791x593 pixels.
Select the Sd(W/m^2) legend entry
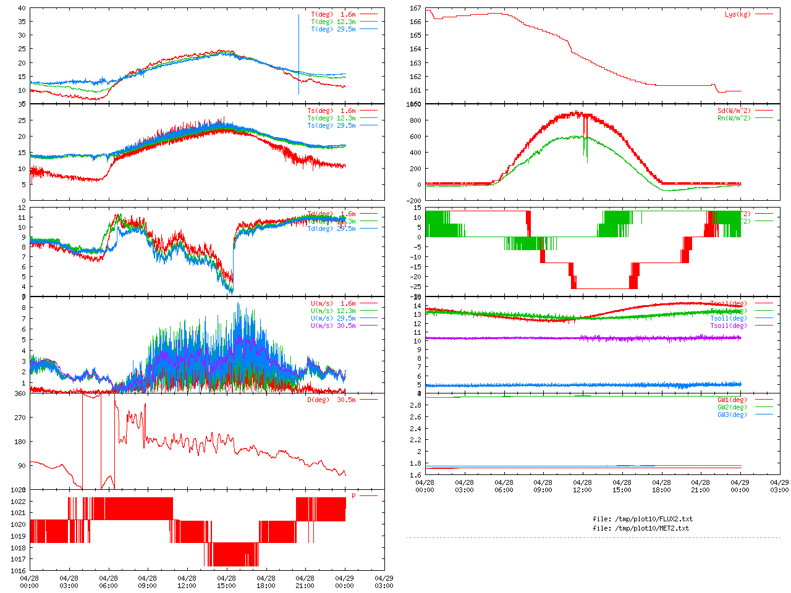(x=734, y=111)
